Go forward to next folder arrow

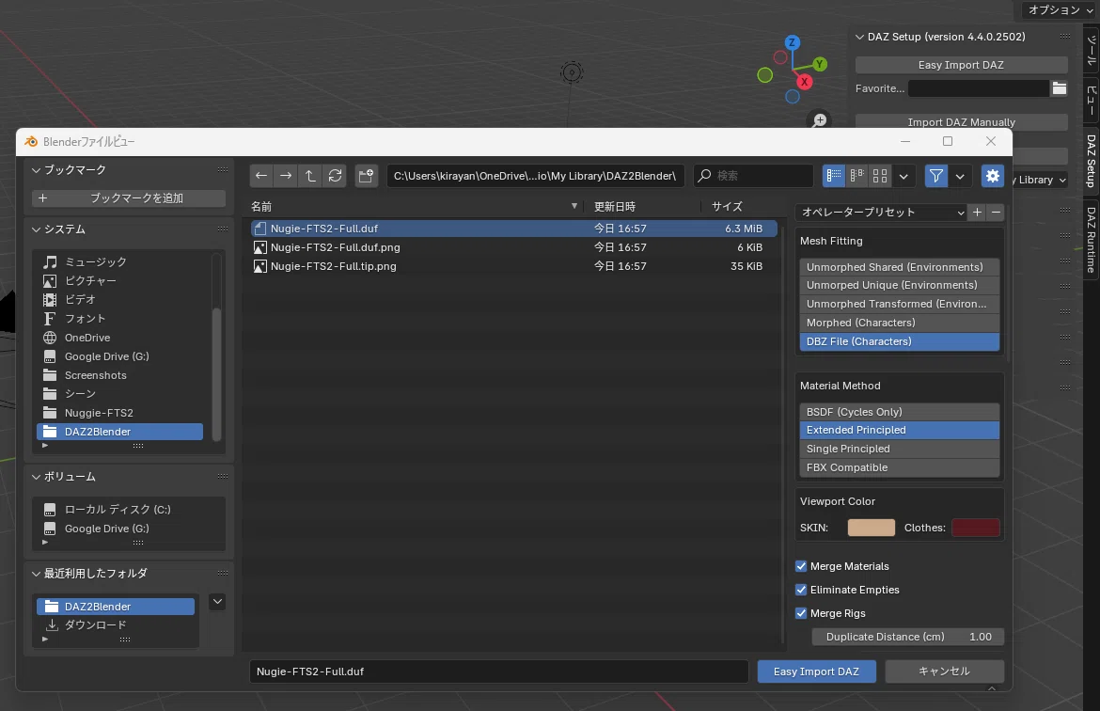click(286, 176)
